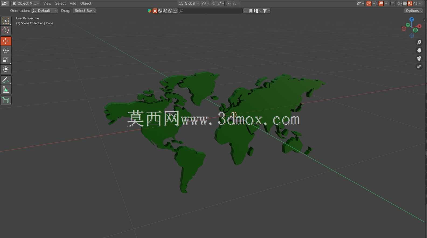The image size is (427, 238).
Task: Open the View menu
Action: (47, 3)
